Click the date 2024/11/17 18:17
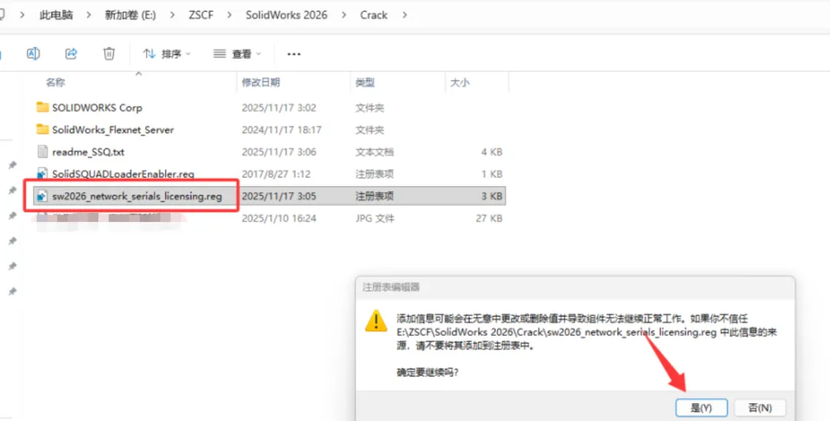Image resolution: width=830 pixels, height=421 pixels. coord(281,130)
